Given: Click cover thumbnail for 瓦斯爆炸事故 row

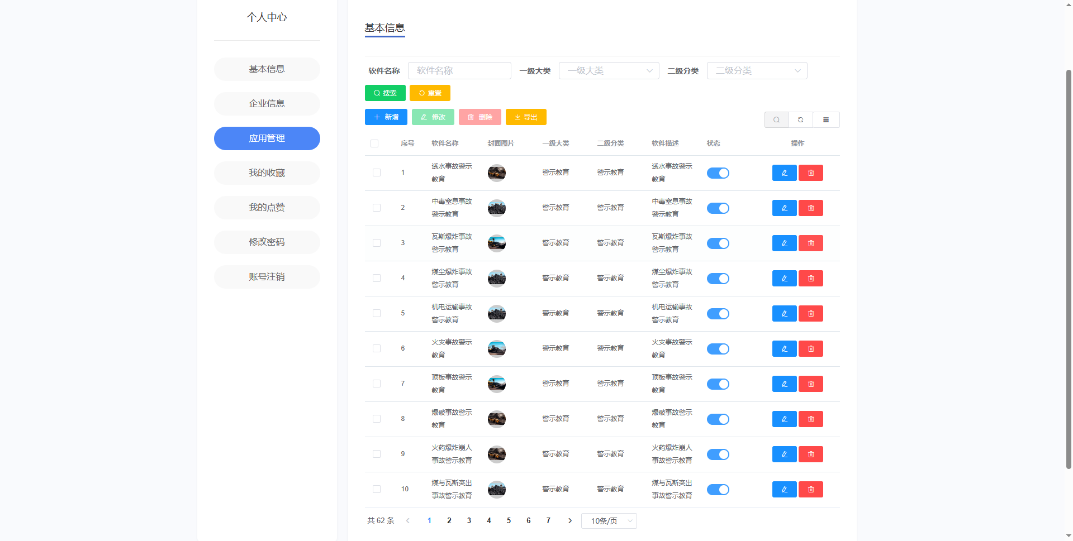Looking at the screenshot, I should point(497,243).
